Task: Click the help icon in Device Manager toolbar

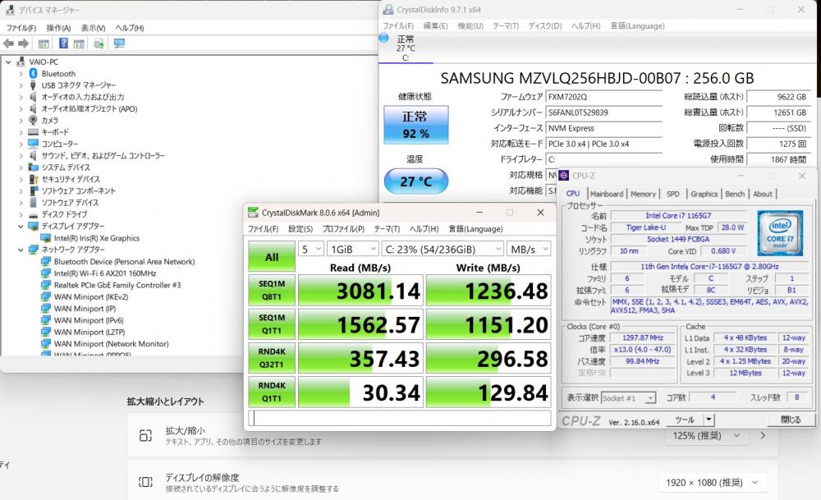Action: click(63, 44)
